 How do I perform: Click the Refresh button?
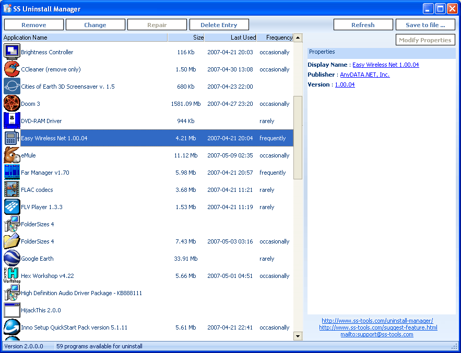(x=363, y=24)
